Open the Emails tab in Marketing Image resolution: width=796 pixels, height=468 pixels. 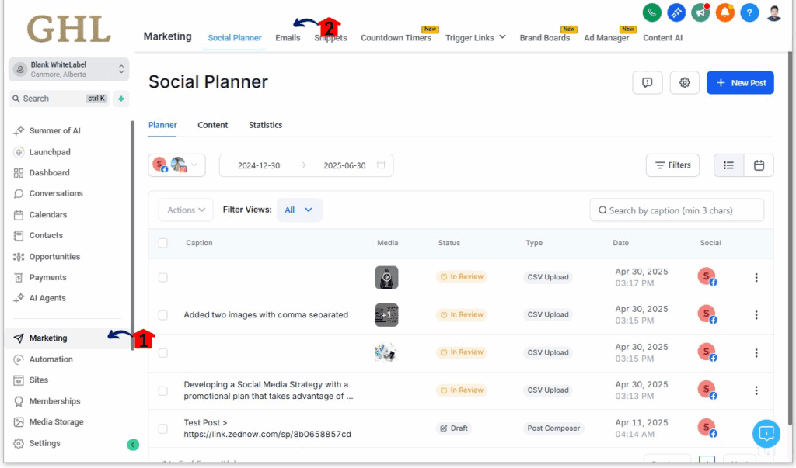[288, 37]
